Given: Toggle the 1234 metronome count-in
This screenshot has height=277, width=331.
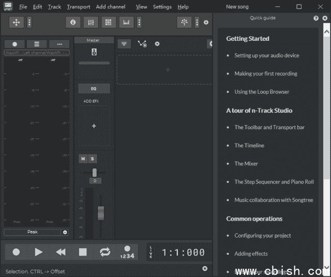Looking at the screenshot, I should pos(127,252).
